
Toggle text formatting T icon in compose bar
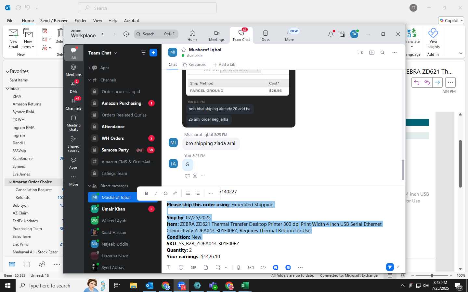tap(169, 267)
